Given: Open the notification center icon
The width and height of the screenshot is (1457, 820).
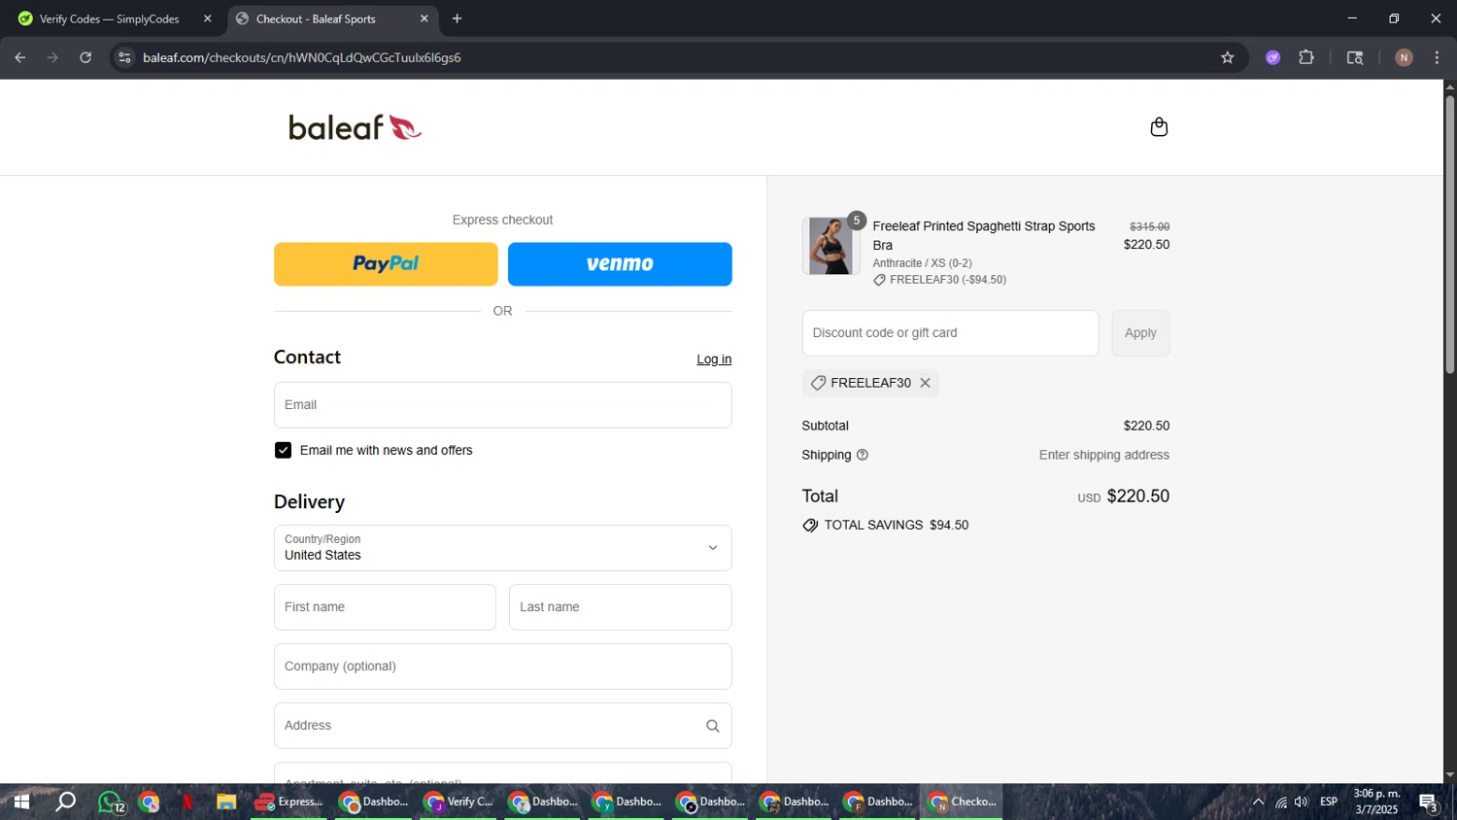Looking at the screenshot, I should coord(1428,803).
